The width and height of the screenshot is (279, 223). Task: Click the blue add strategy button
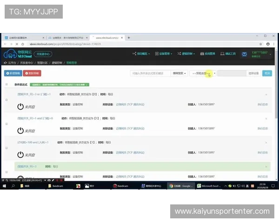pyautogui.click(x=13, y=73)
